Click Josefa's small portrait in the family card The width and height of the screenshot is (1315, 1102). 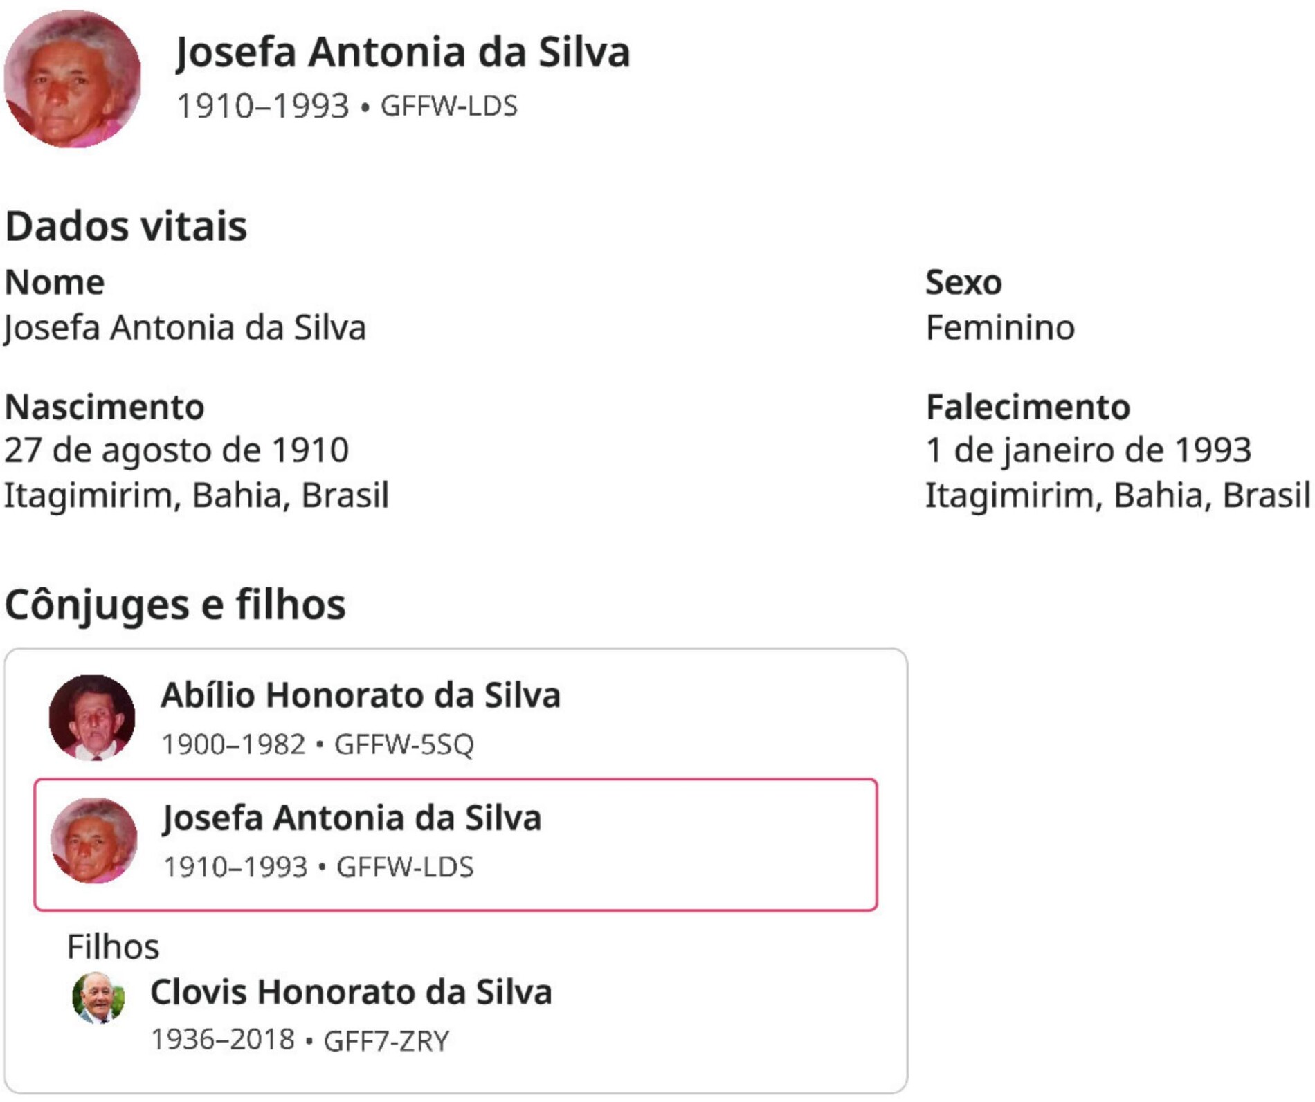[94, 841]
